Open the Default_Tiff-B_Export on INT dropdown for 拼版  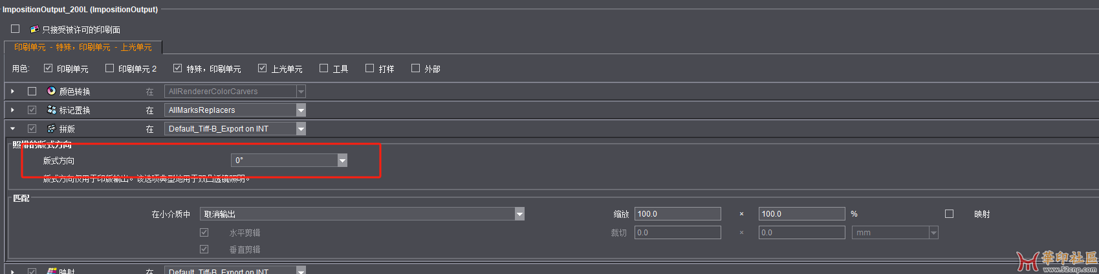pyautogui.click(x=235, y=129)
